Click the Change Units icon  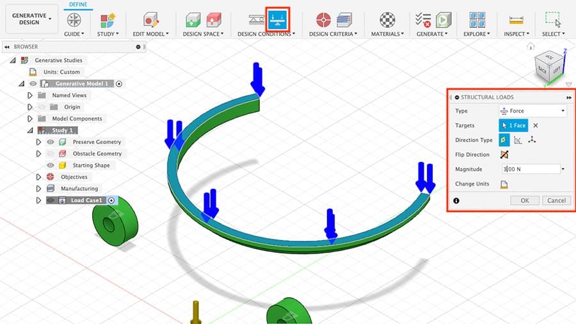coord(504,184)
